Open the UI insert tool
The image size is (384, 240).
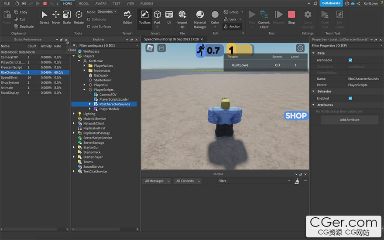169,17
